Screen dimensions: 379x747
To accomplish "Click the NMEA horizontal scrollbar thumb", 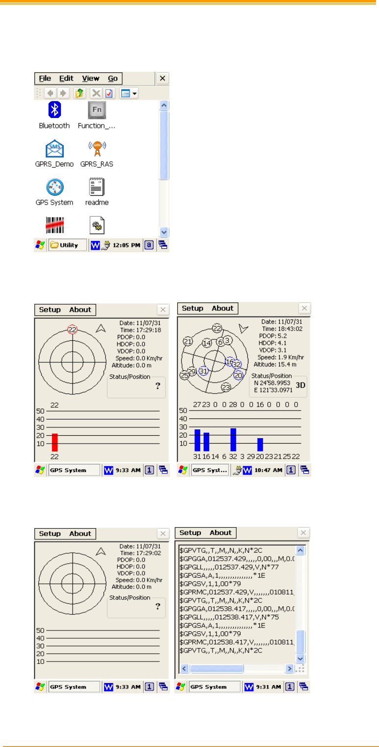I will [217, 669].
